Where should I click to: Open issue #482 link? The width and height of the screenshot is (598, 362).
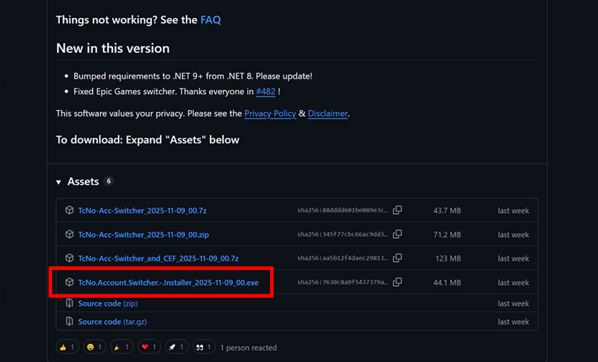266,91
